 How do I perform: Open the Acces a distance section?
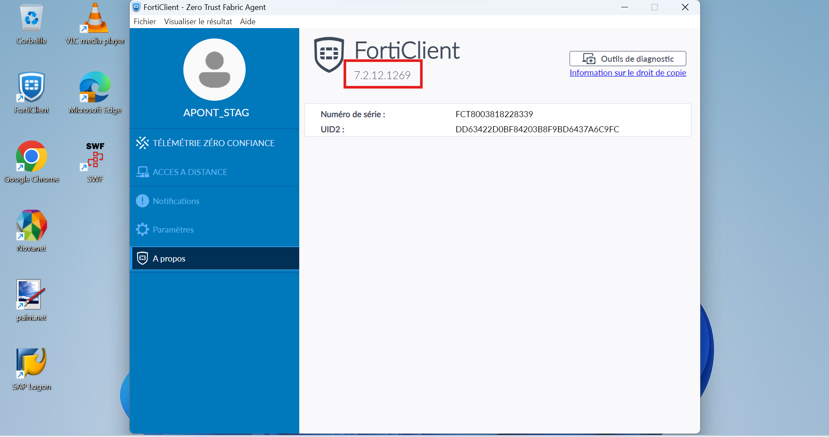[x=142, y=172]
